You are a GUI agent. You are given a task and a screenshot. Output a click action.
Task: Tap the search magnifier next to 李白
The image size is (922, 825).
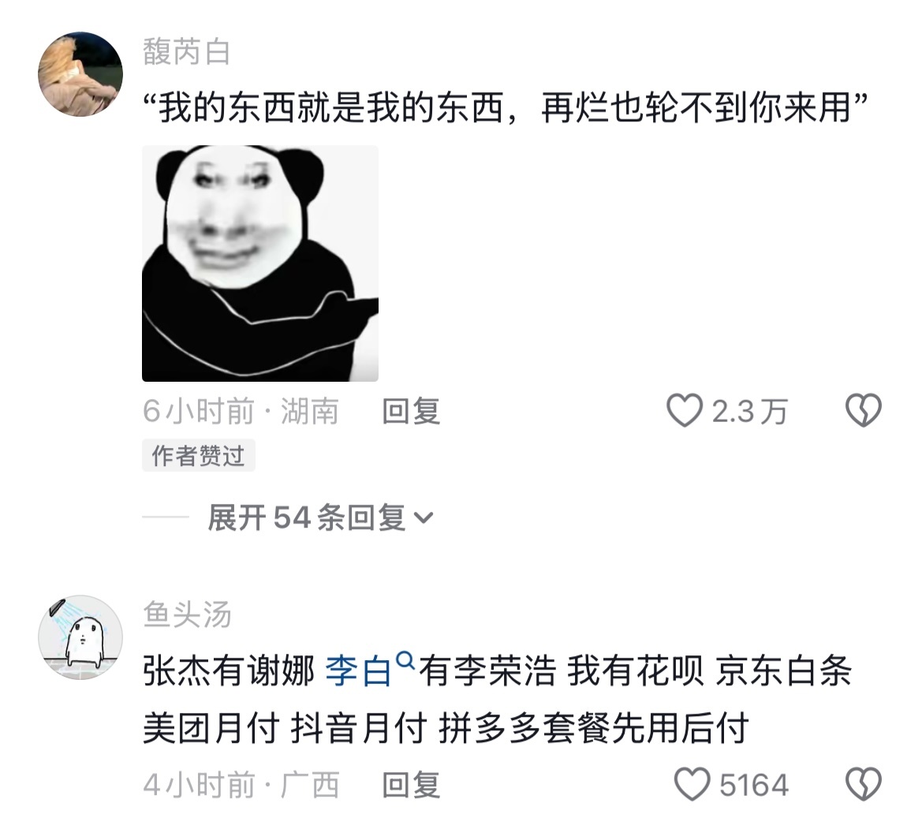click(405, 660)
